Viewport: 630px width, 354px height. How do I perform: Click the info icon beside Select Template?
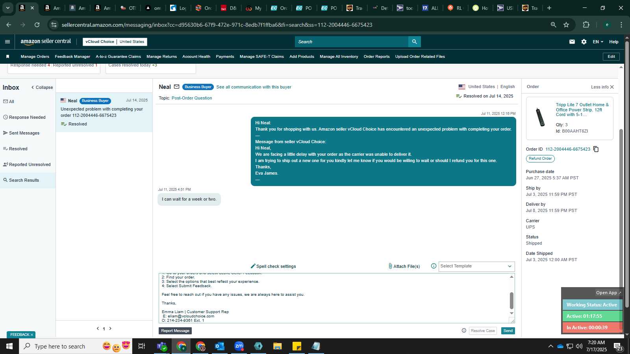point(434,266)
